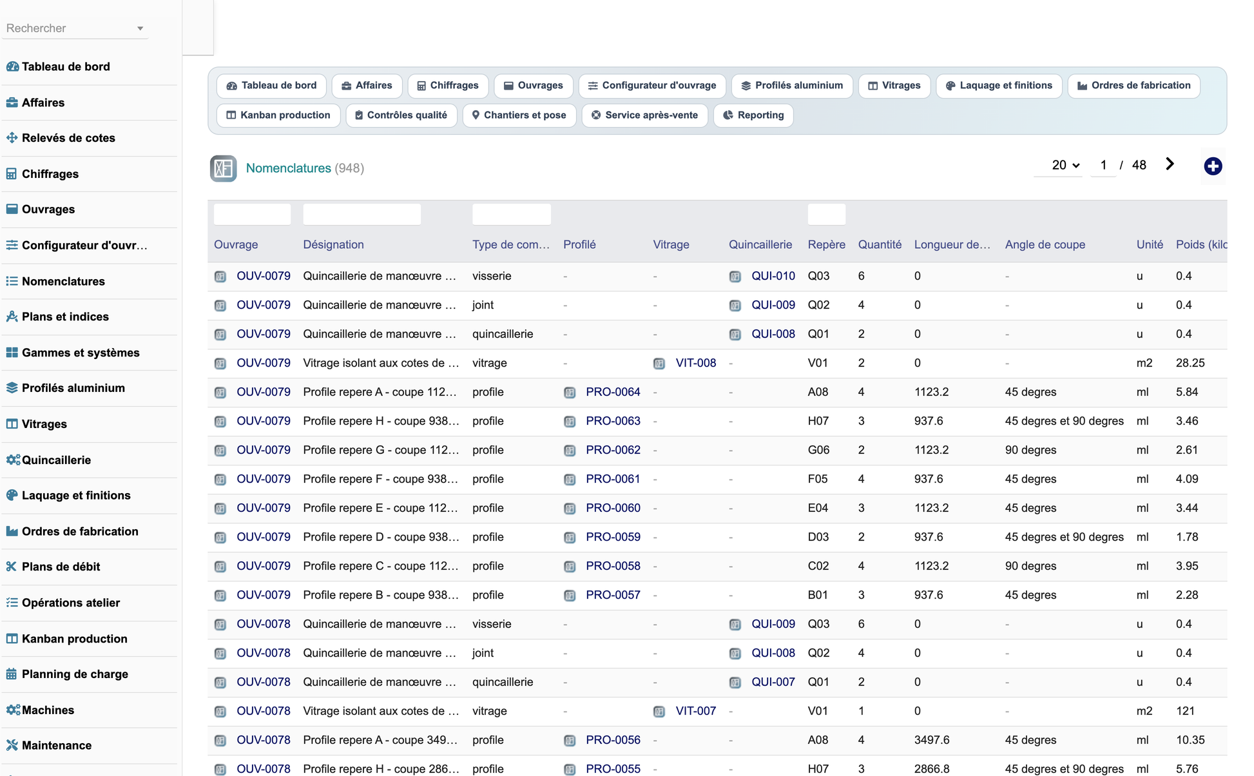This screenshot has width=1254, height=776.
Task: Click the Repère filter input field
Action: (827, 214)
